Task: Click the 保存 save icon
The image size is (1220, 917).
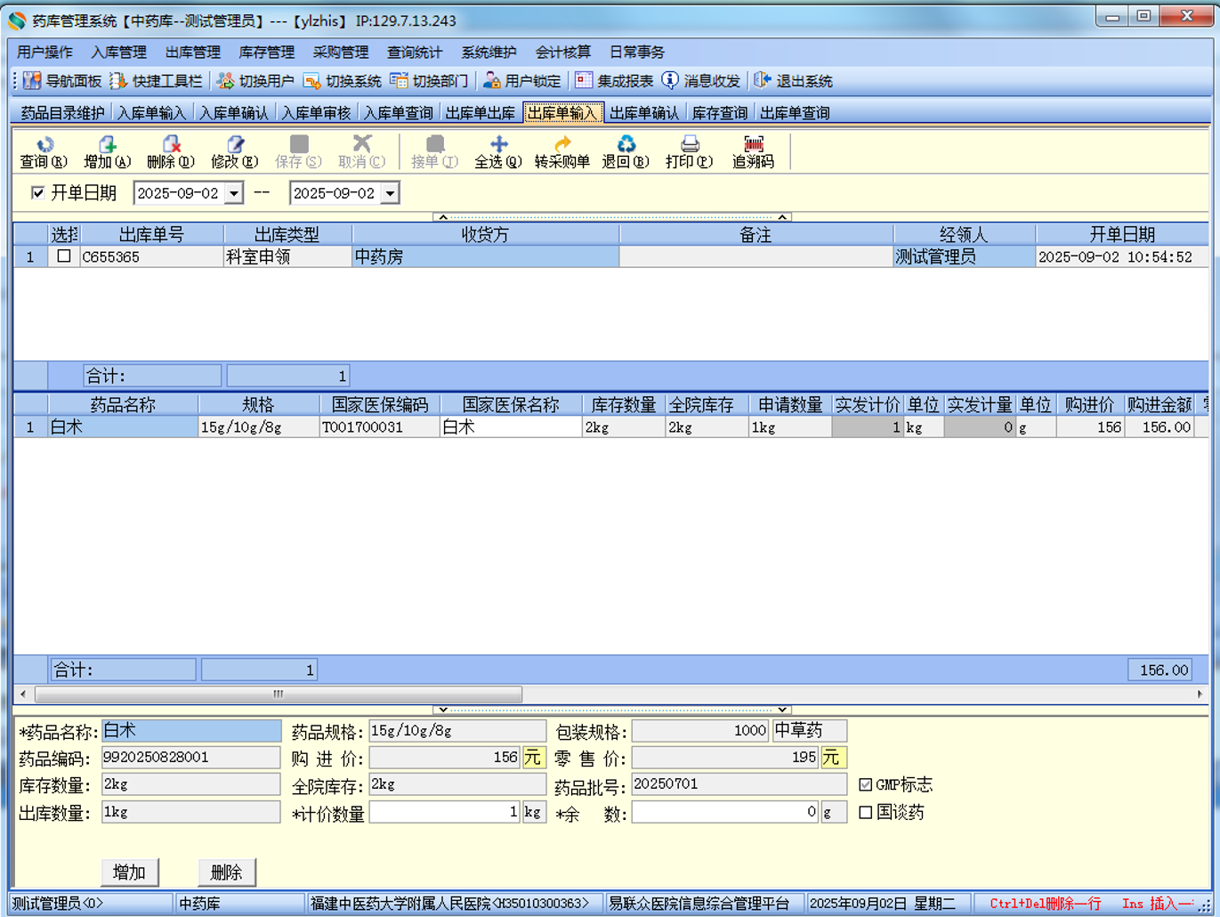Action: pyautogui.click(x=299, y=144)
